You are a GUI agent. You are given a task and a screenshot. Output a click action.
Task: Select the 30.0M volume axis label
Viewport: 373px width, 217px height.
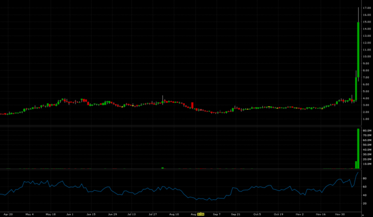(367, 154)
